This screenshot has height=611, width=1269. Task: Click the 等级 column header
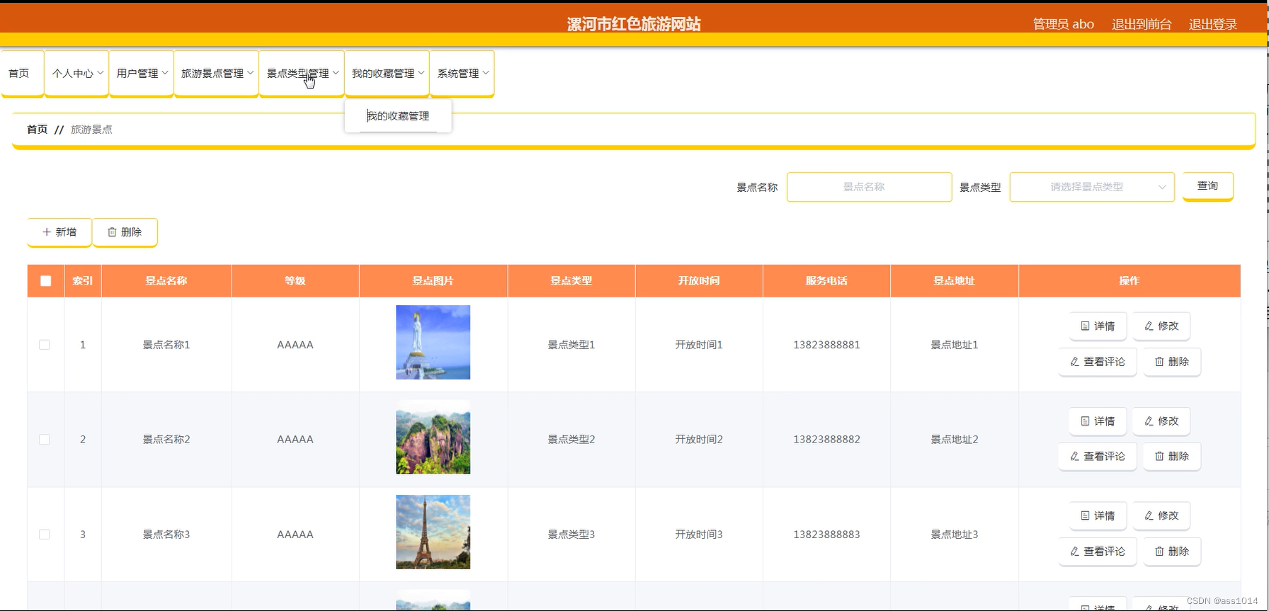point(295,281)
